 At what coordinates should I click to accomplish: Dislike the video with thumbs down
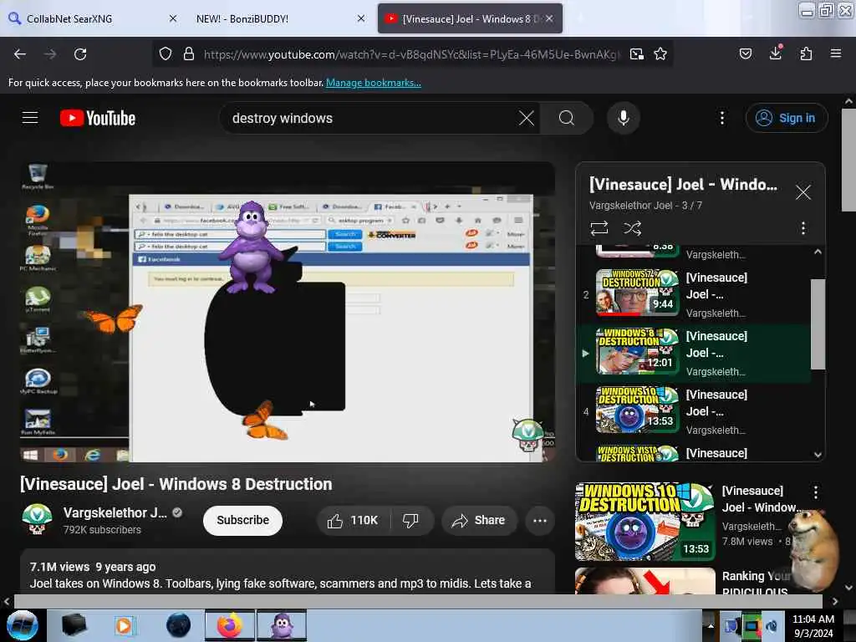click(411, 520)
